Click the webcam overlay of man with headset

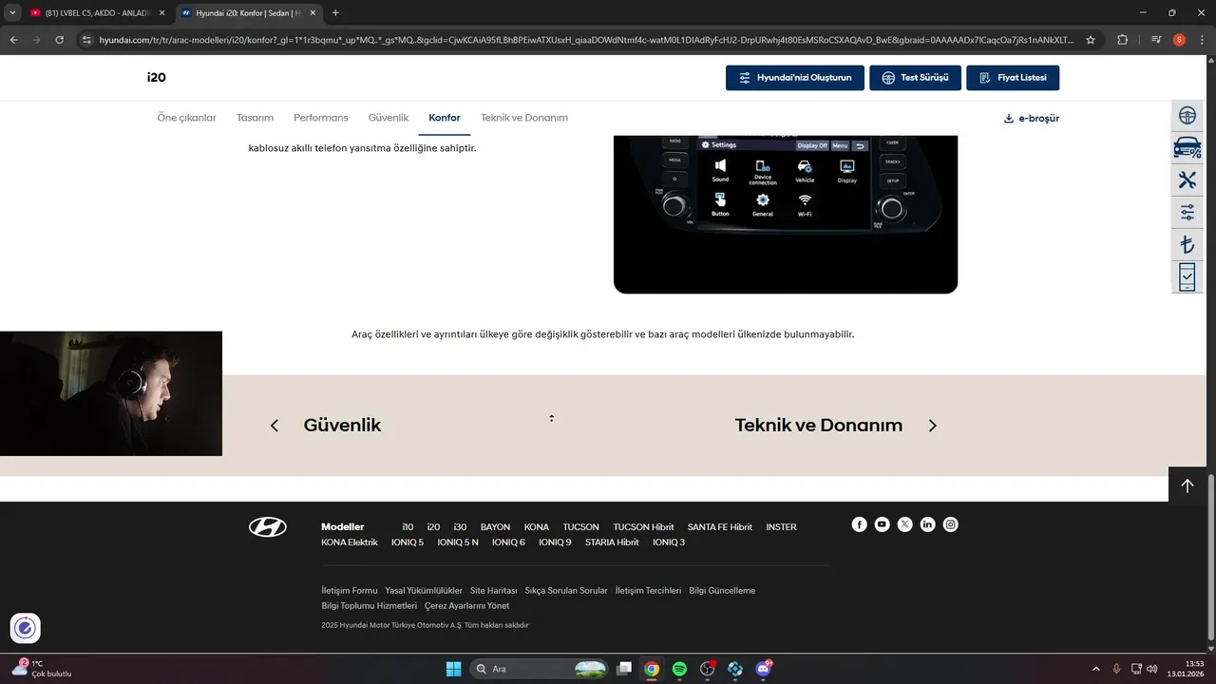pyautogui.click(x=111, y=393)
